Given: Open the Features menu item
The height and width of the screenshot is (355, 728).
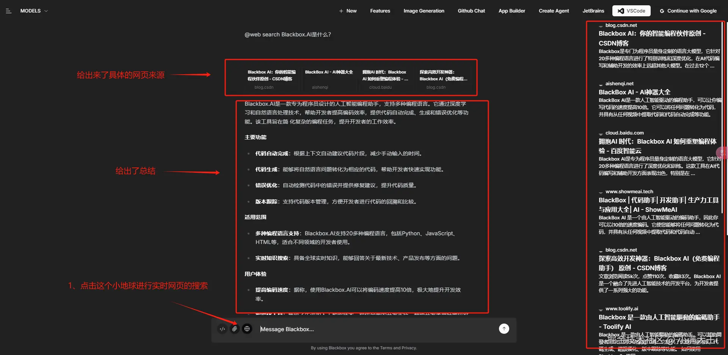Looking at the screenshot, I should coord(380,11).
